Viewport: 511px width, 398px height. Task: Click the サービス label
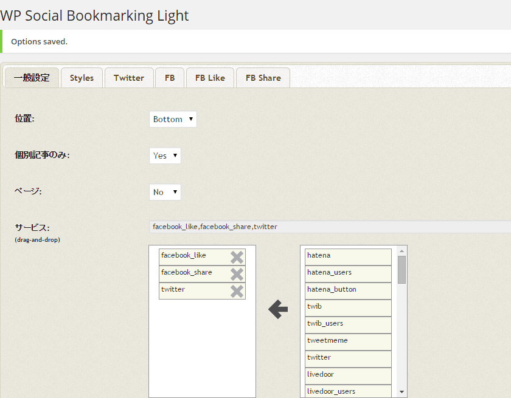point(32,227)
